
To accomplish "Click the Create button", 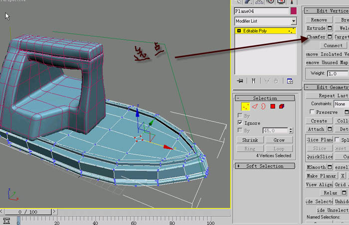I will [x=319, y=121].
